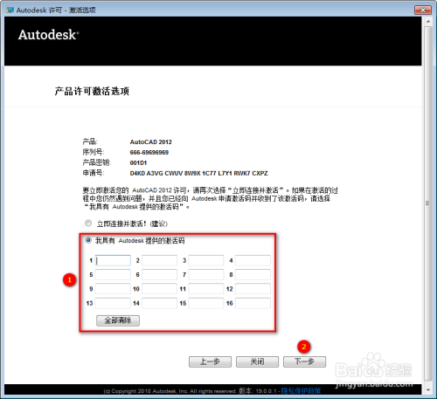Click the scrollbar up arrow
This screenshot has width=437, height=399.
428,22
